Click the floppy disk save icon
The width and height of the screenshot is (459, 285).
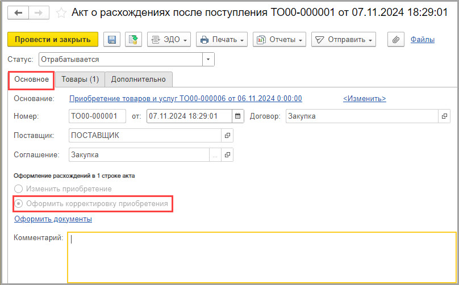click(x=112, y=40)
